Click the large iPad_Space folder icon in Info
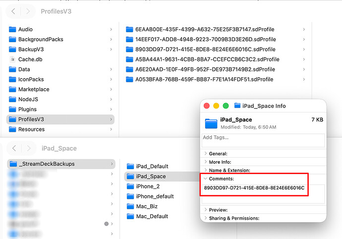342x239 pixels. 211,123
